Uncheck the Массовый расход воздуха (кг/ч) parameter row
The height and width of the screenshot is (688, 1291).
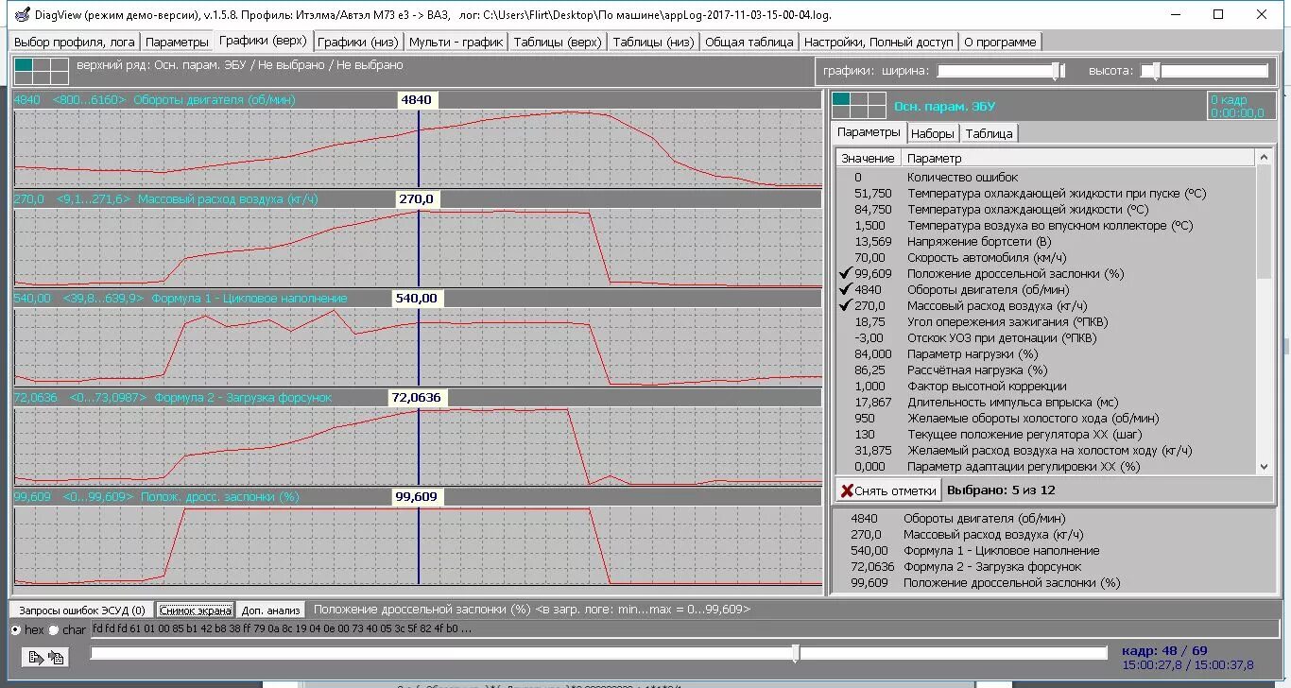pyautogui.click(x=1046, y=305)
